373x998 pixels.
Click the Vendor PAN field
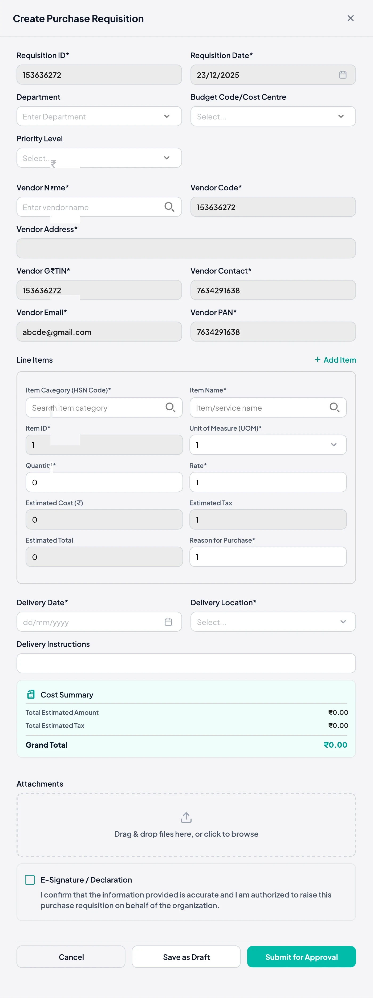[273, 332]
